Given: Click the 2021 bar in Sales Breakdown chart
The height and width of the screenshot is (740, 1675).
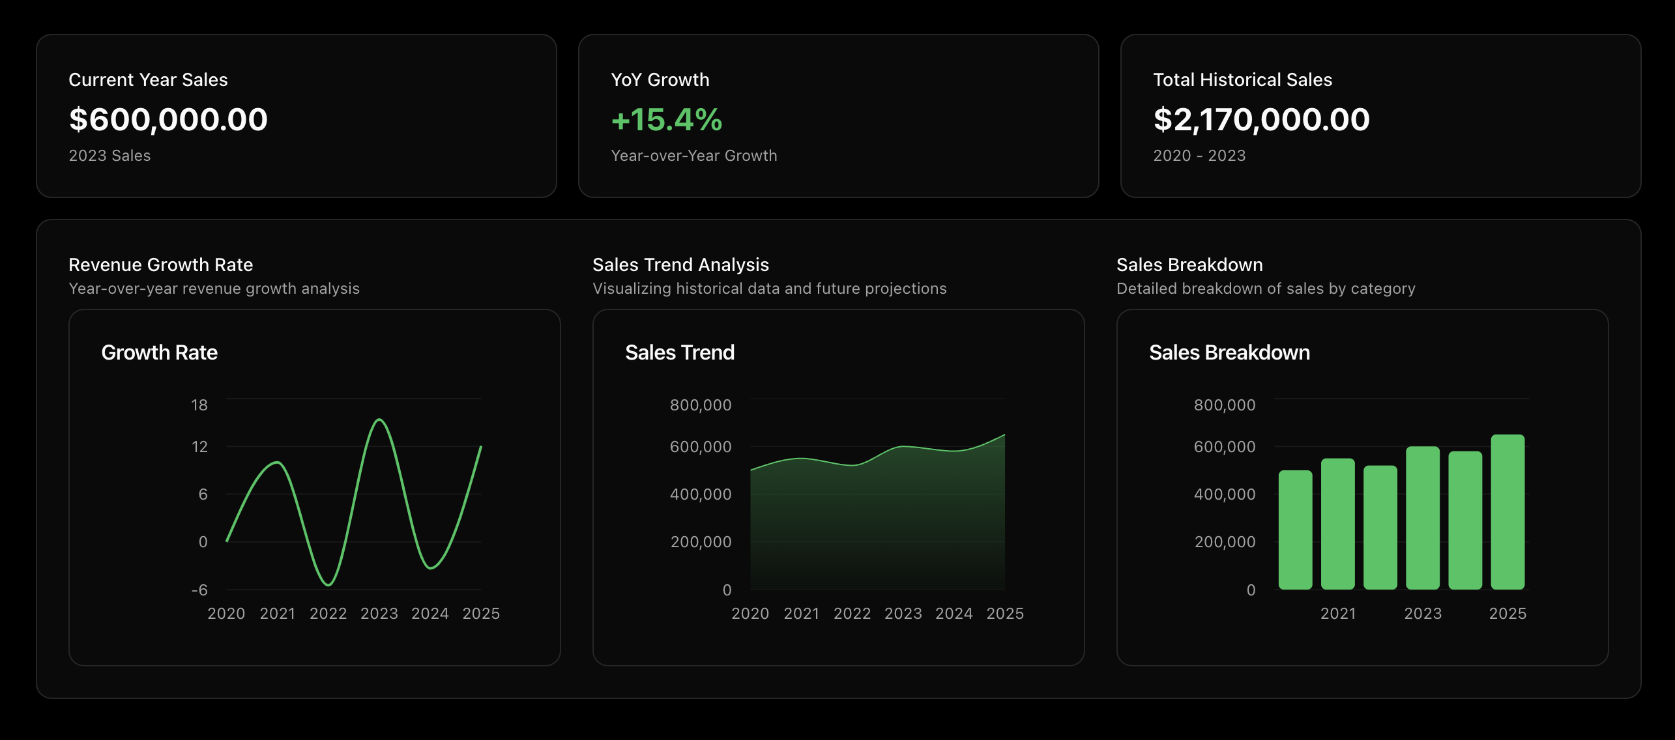Looking at the screenshot, I should [1337, 523].
